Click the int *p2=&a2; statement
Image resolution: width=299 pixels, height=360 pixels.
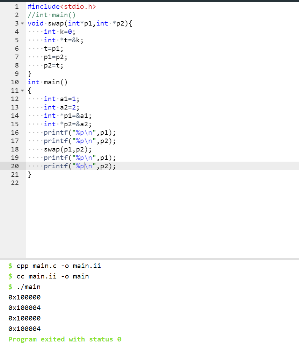coord(68,124)
